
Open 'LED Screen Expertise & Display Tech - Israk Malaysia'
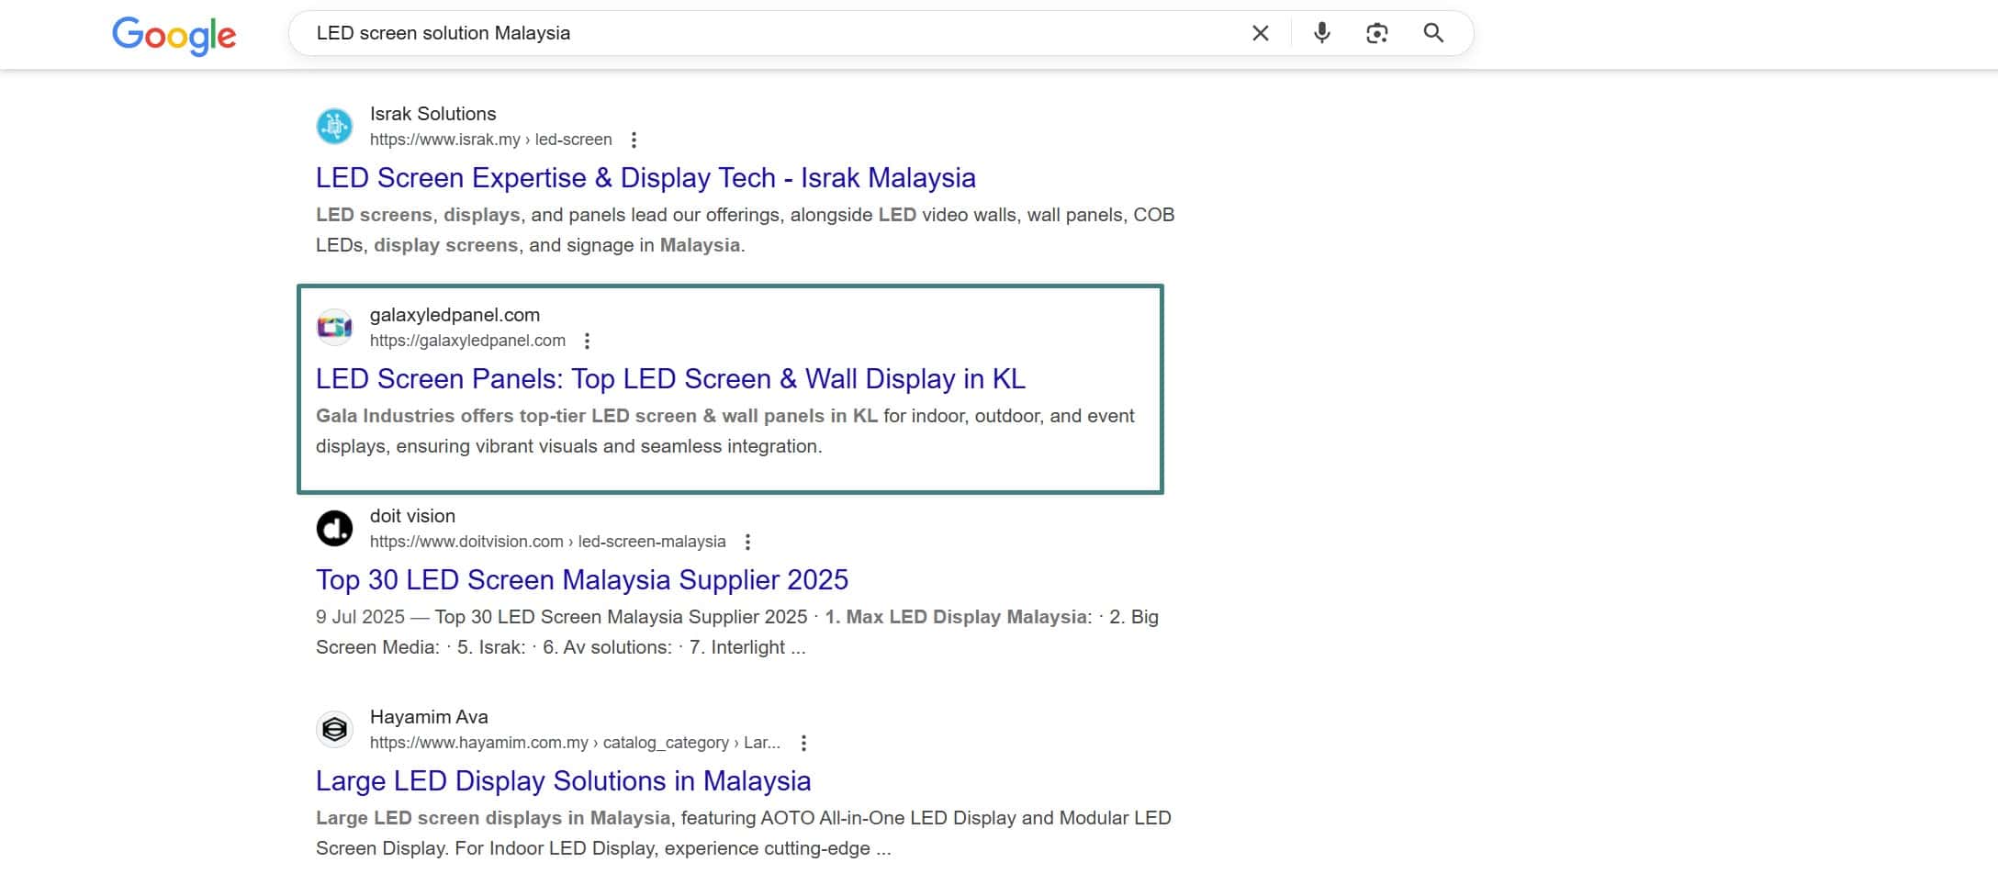click(645, 178)
